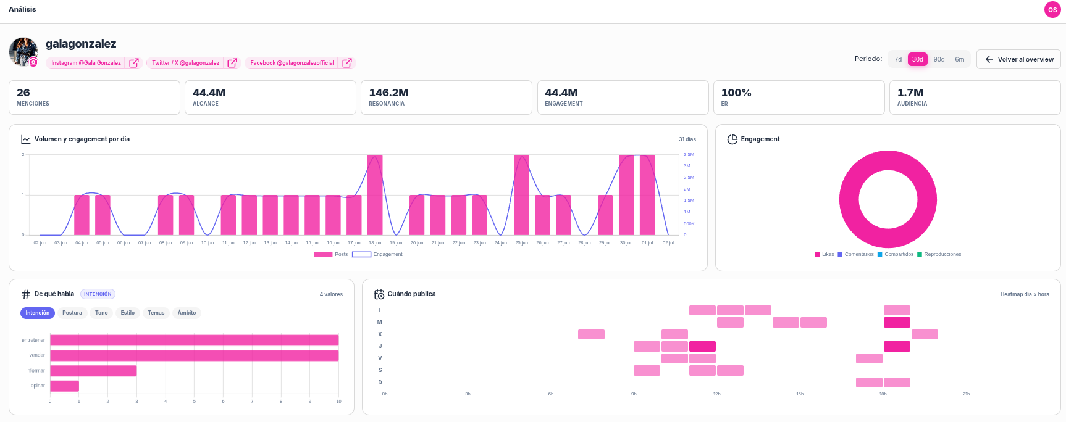Select the 90d period
Screen dimensions: 1066x422
[x=939, y=59]
